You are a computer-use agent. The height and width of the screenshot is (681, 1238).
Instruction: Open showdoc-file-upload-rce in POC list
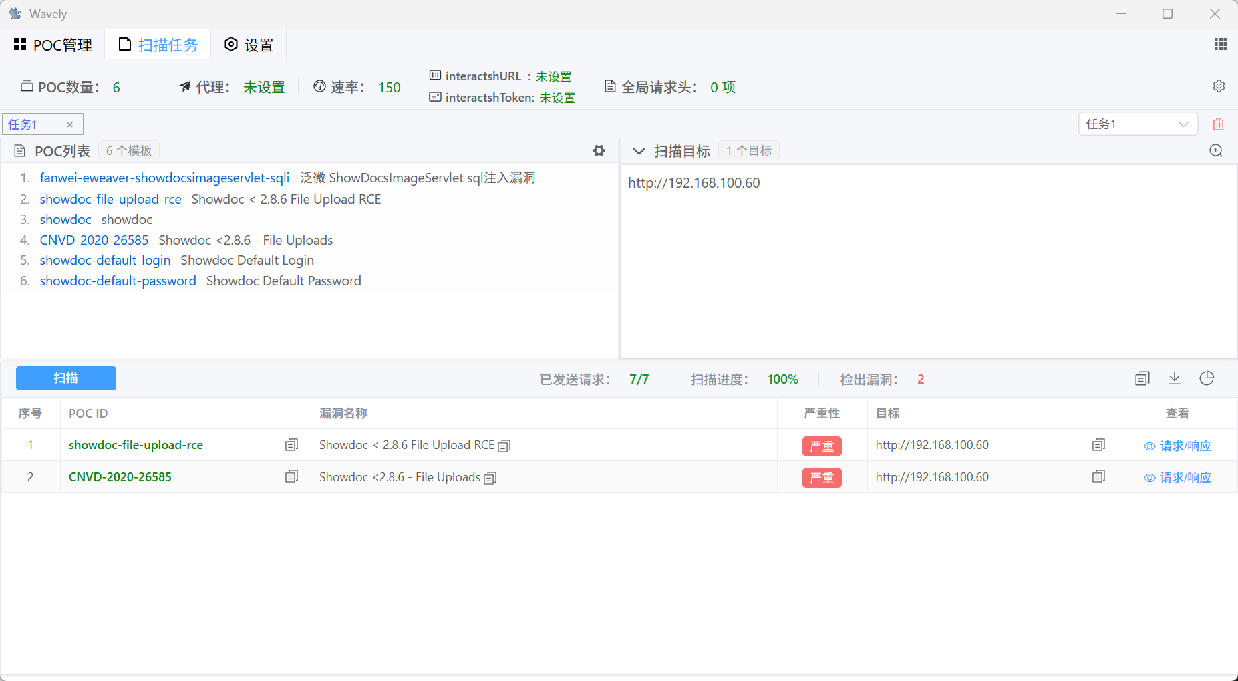110,199
